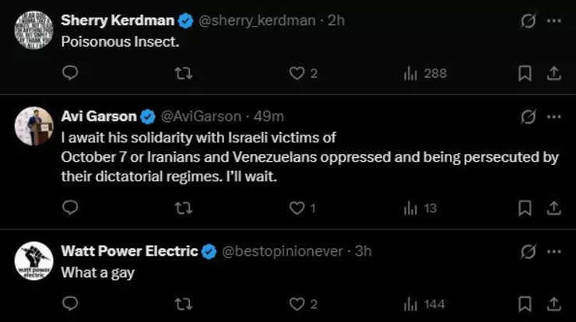Screen dimensions: 576x322
Task: Like Sherry Kerdman's tweet
Action: (x=297, y=73)
